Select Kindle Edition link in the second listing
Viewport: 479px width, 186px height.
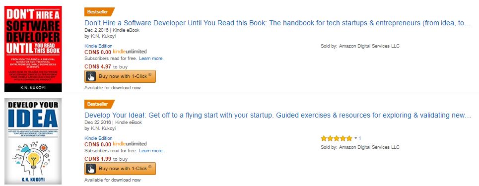tap(98, 138)
